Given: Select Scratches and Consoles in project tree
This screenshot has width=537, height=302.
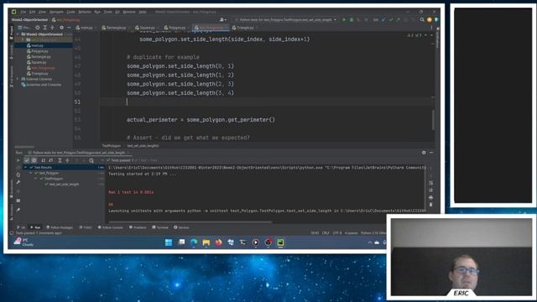Looking at the screenshot, I should [44, 85].
